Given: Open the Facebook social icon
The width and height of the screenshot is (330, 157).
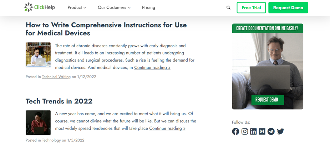Looking at the screenshot, I should [235, 131].
